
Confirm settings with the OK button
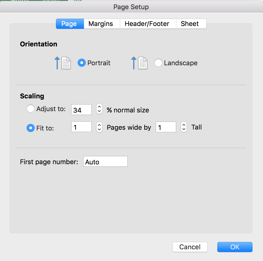click(234, 247)
